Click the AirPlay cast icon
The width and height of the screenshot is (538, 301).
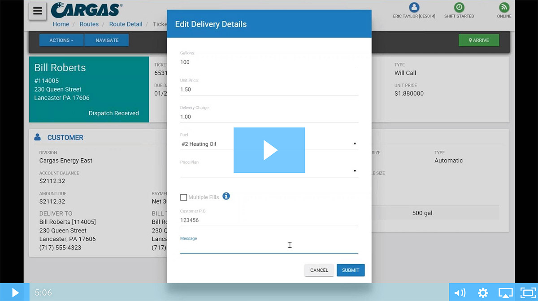click(x=506, y=293)
